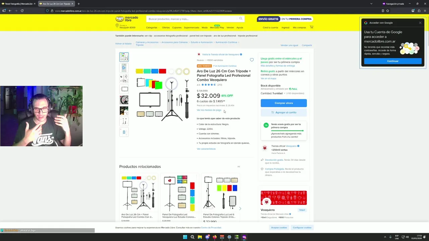Click the star rating of product
Screen dimensions: 429x241
pyautogui.click(x=209, y=85)
